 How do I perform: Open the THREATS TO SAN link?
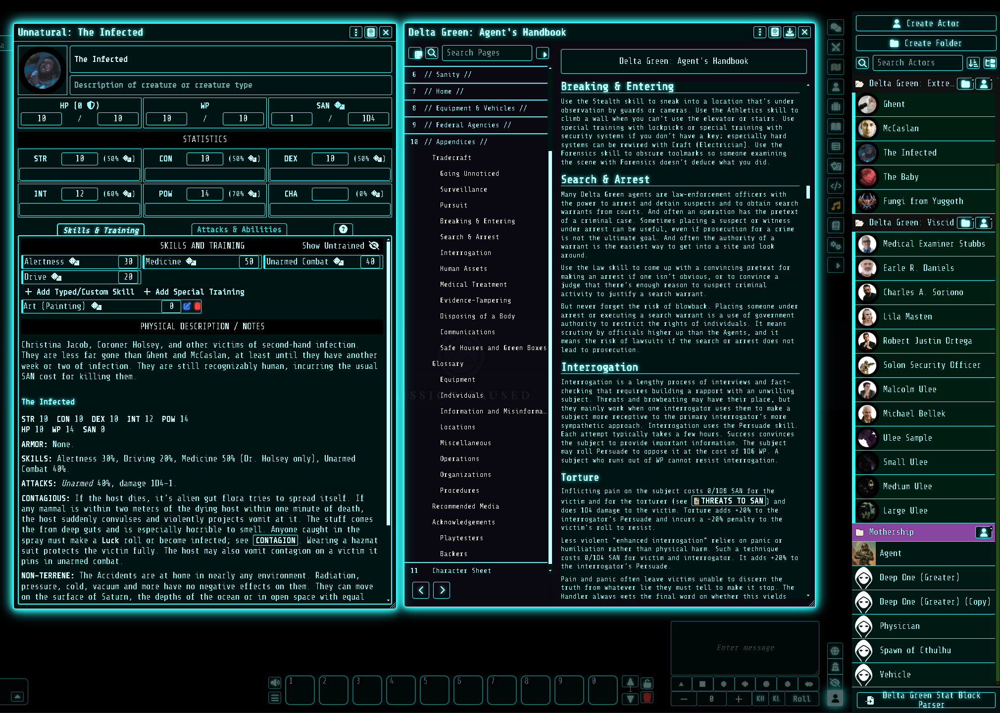click(x=728, y=501)
